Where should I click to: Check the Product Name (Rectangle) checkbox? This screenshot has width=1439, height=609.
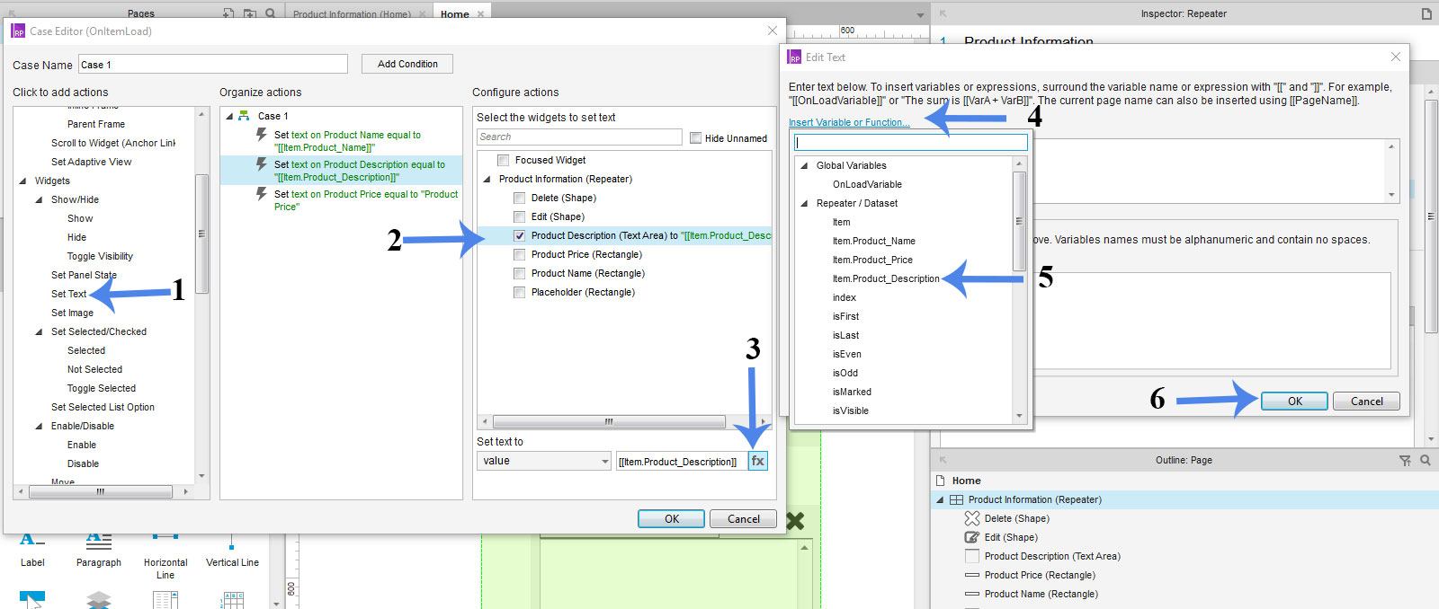(519, 273)
